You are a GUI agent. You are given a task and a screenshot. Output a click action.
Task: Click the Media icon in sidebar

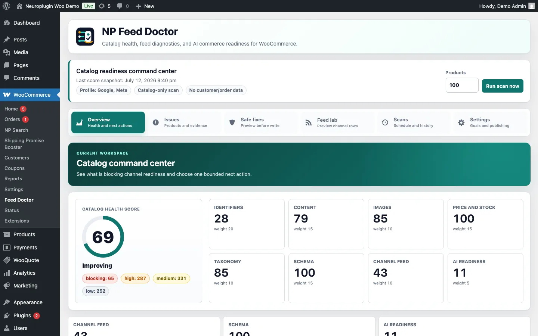(x=7, y=52)
